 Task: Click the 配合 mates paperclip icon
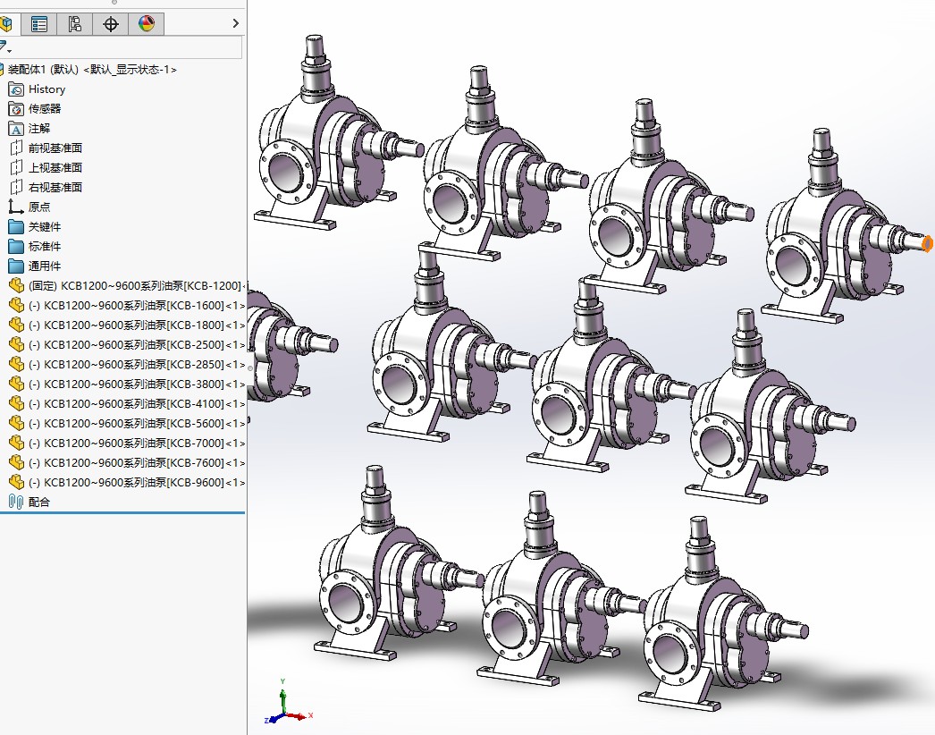click(x=16, y=503)
